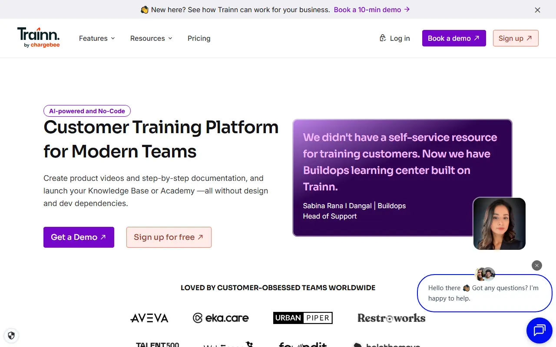This screenshot has height=347, width=556.
Task: Click the Sign up header button
Action: click(516, 38)
